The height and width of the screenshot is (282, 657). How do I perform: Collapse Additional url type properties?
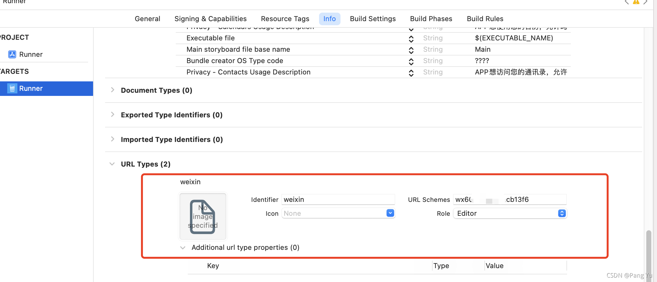(x=182, y=248)
